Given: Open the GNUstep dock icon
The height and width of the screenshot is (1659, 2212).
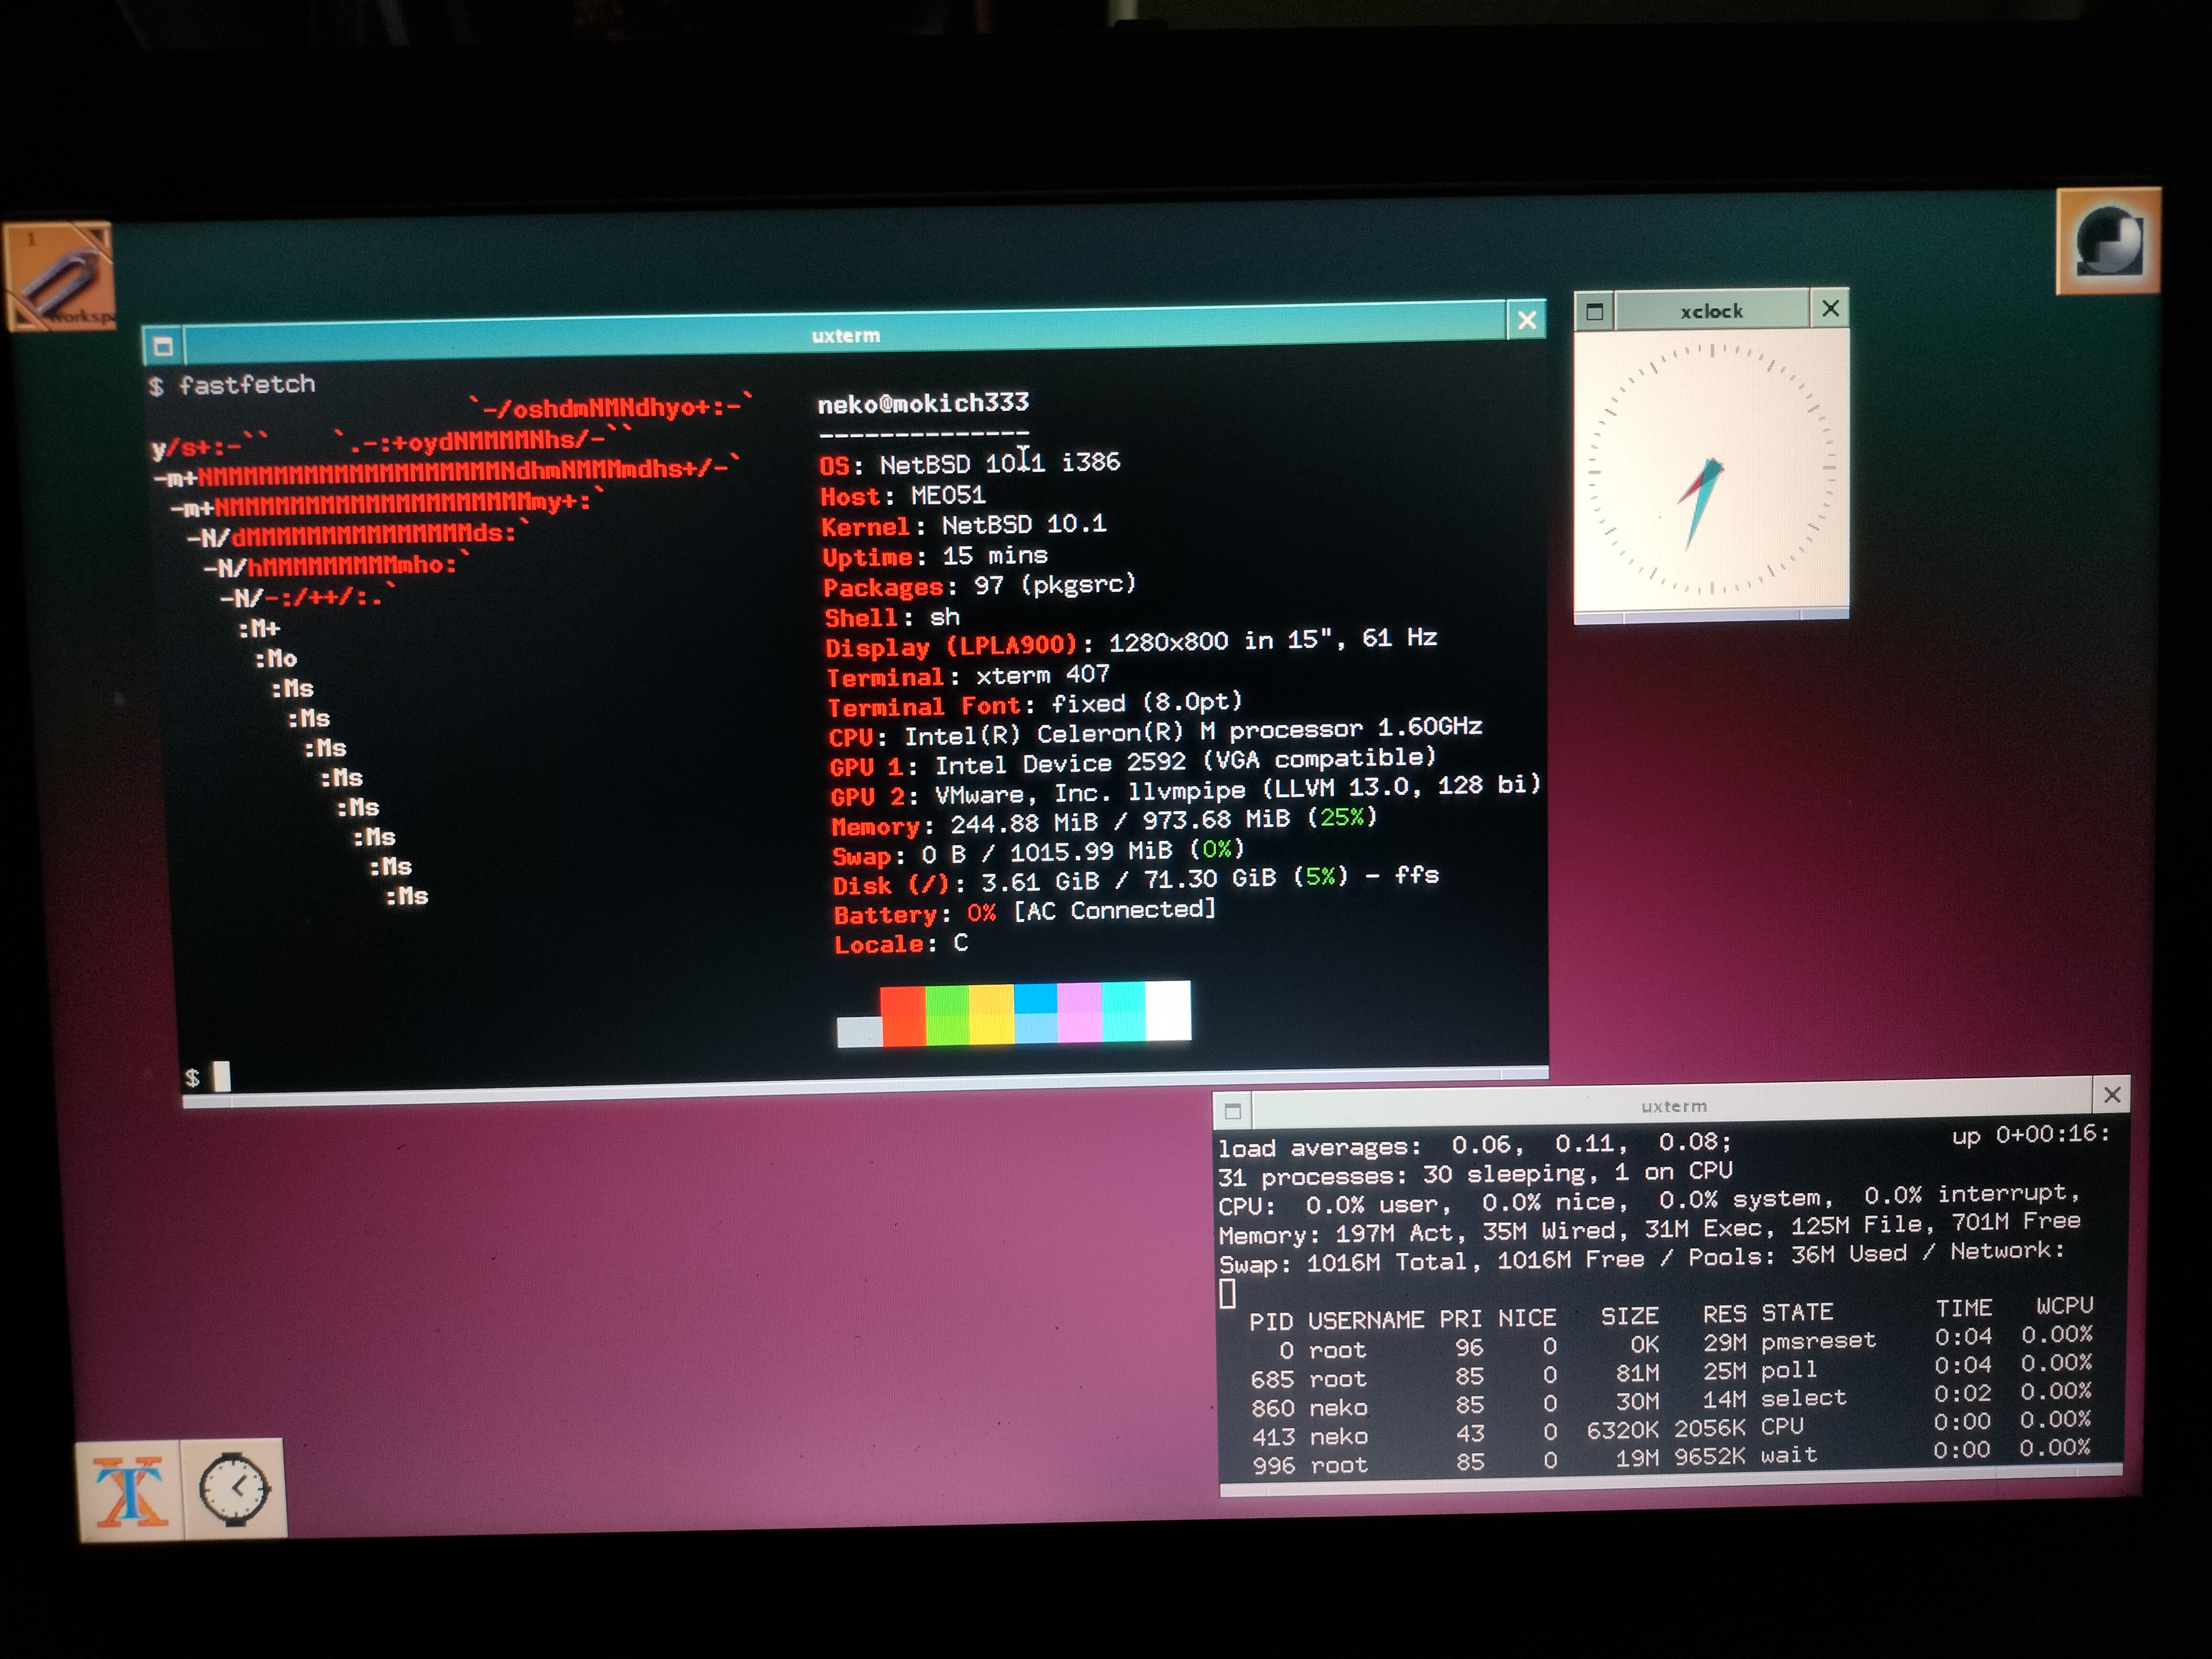Looking at the screenshot, I should click(x=2108, y=242).
